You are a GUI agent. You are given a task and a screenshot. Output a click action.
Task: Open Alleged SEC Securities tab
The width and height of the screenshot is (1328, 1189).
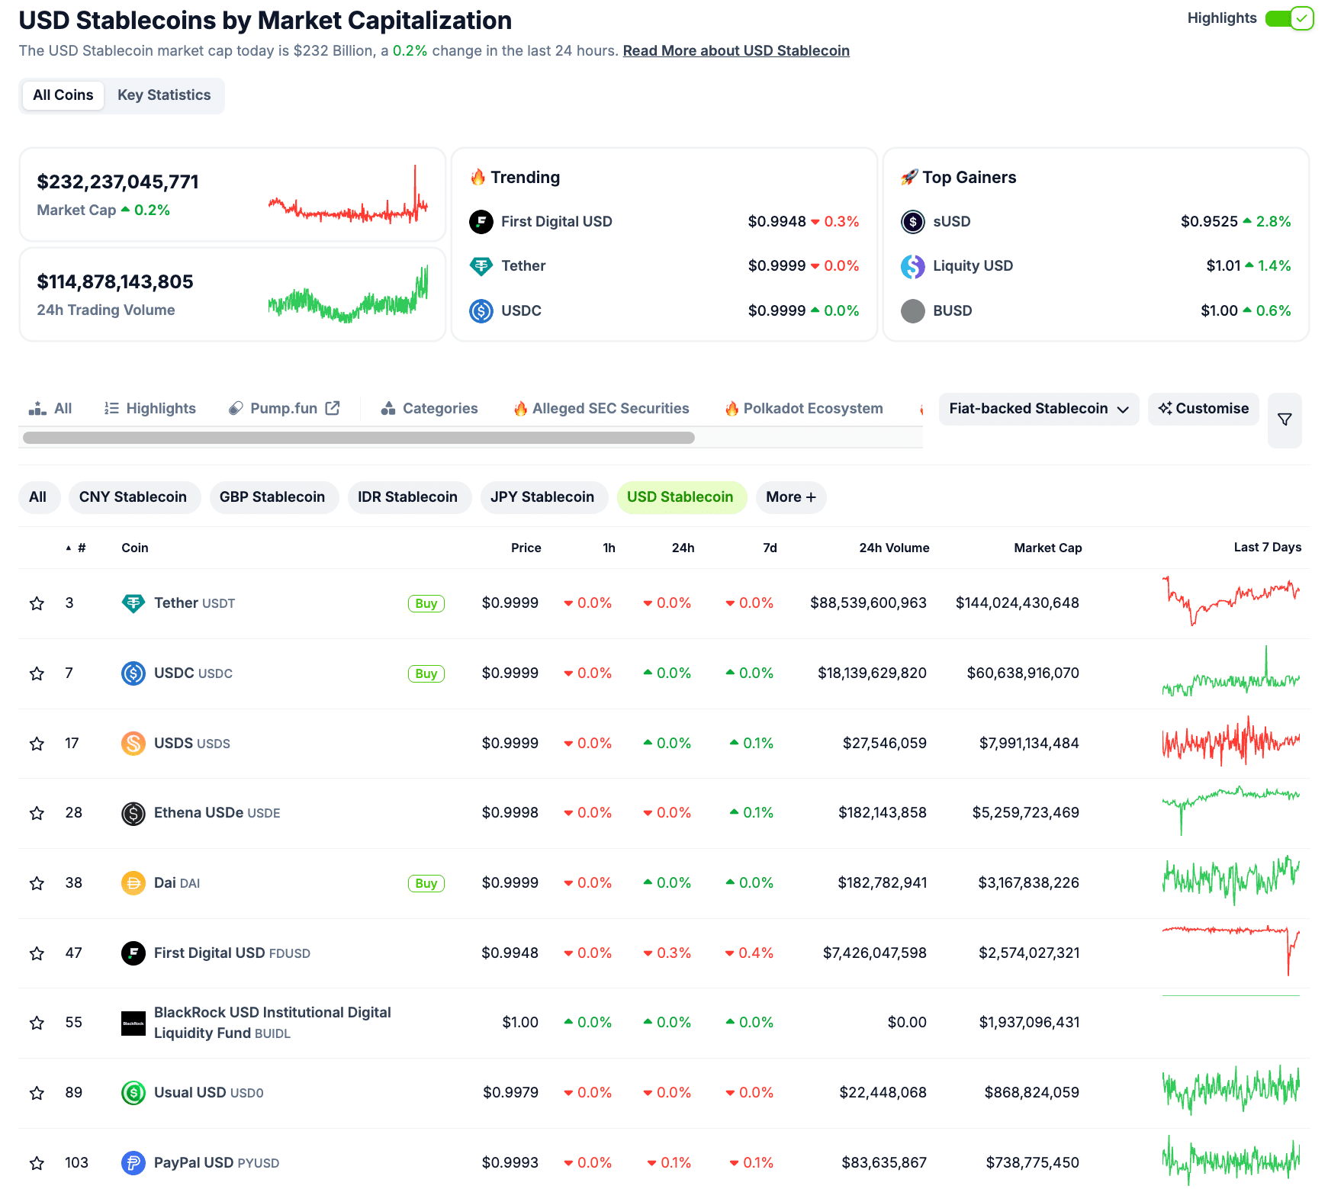coord(601,409)
